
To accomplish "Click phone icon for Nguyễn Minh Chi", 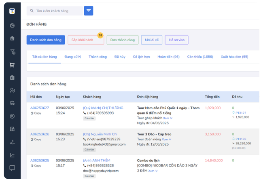I will pos(85,139).
